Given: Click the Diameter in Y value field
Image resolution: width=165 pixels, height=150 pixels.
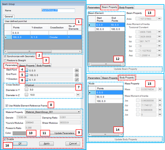Looking at the screenshot, I should coord(52,90).
